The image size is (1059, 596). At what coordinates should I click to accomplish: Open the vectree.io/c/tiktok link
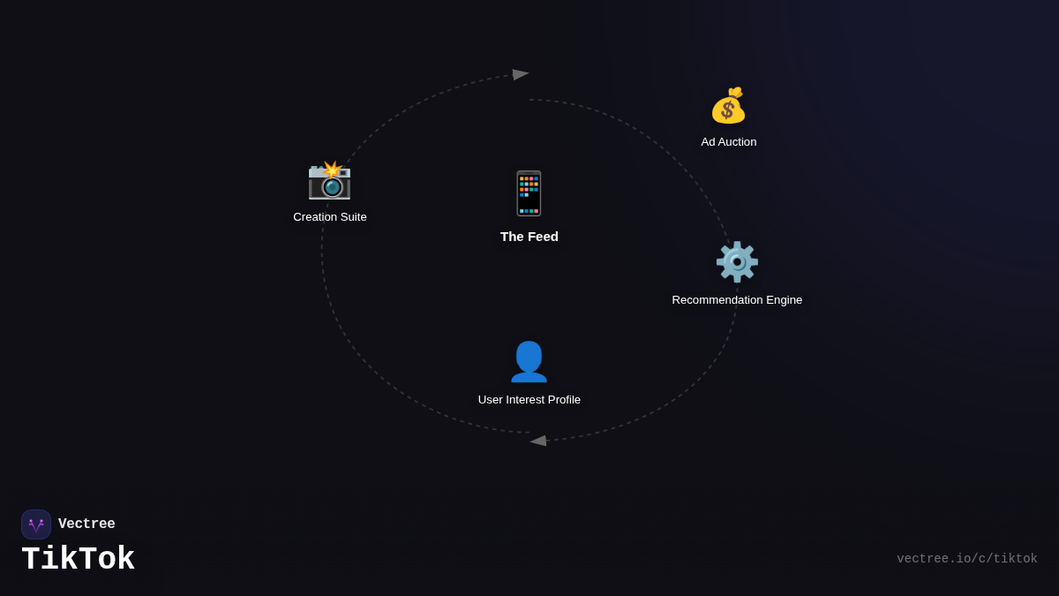click(966, 559)
